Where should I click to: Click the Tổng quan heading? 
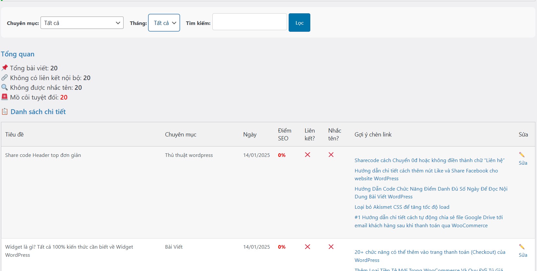click(x=18, y=54)
